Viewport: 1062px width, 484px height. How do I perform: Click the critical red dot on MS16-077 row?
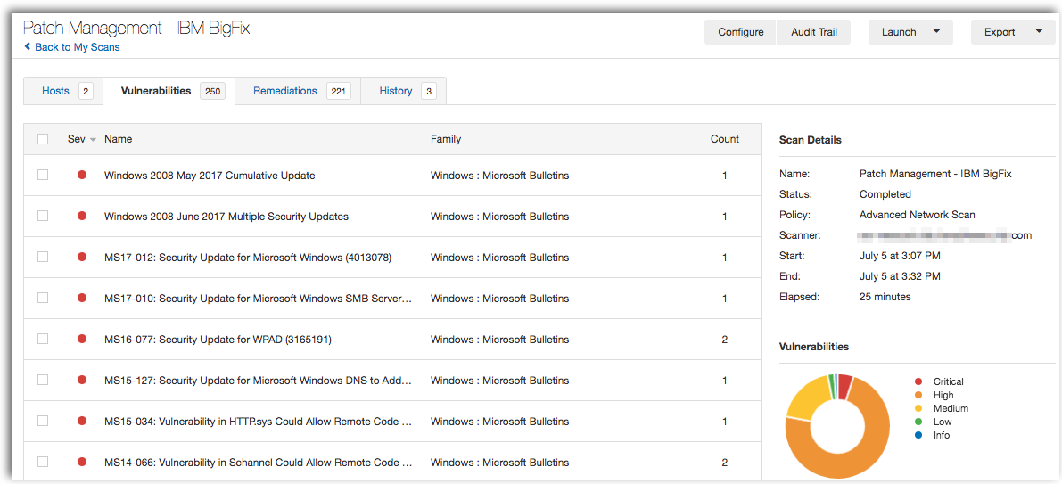point(82,339)
